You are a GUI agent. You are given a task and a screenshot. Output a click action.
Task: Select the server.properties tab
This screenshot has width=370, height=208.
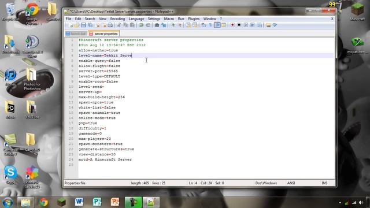(104, 34)
